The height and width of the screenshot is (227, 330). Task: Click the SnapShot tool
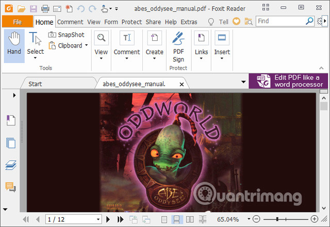pos(67,35)
